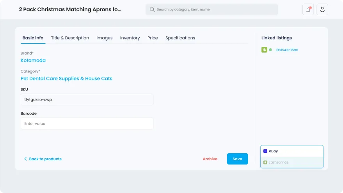
Task: Open the Title & Description tab
Action: (70, 38)
